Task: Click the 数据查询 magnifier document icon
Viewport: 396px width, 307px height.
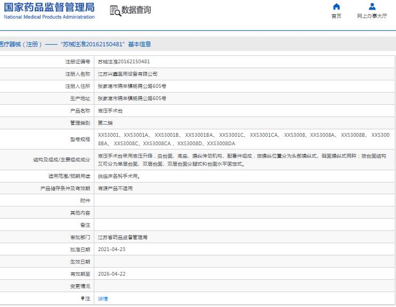Action: tap(115, 11)
